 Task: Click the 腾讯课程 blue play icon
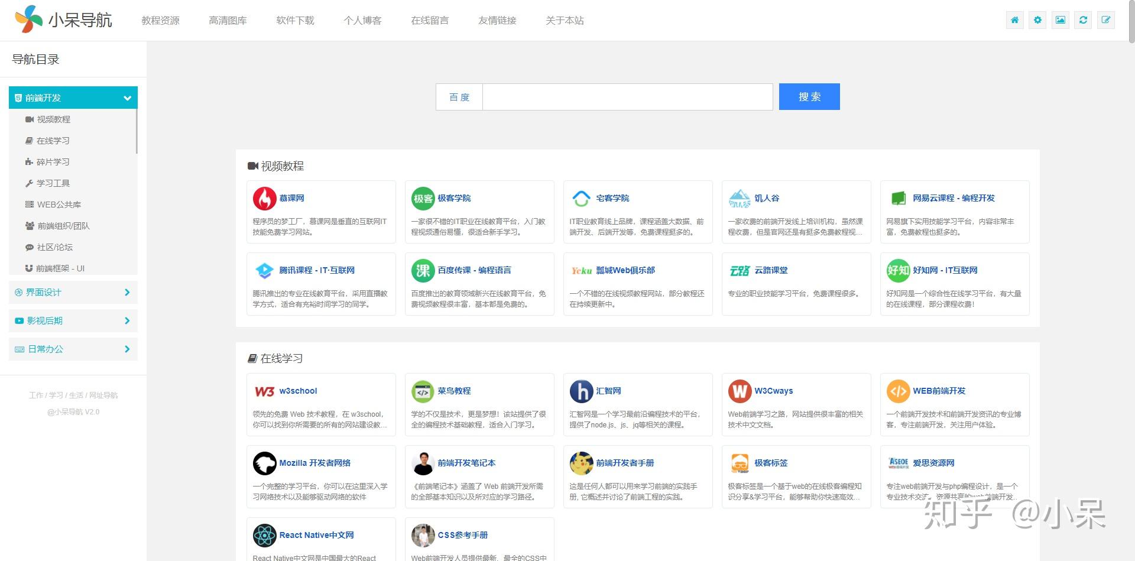tap(265, 271)
